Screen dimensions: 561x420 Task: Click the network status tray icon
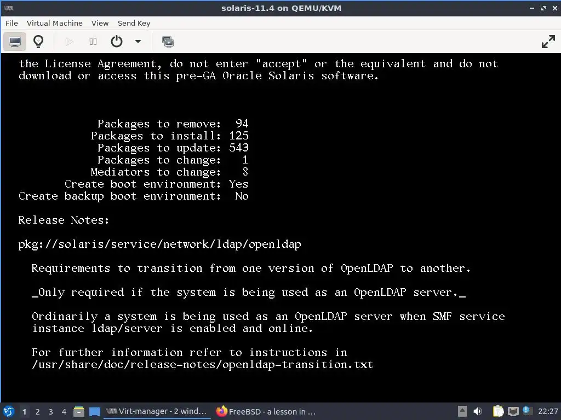pyautogui.click(x=513, y=411)
